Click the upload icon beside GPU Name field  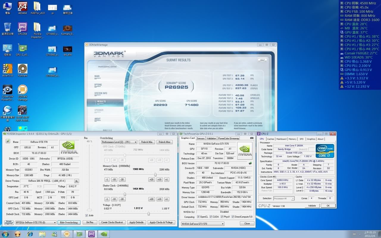coord(8,141)
